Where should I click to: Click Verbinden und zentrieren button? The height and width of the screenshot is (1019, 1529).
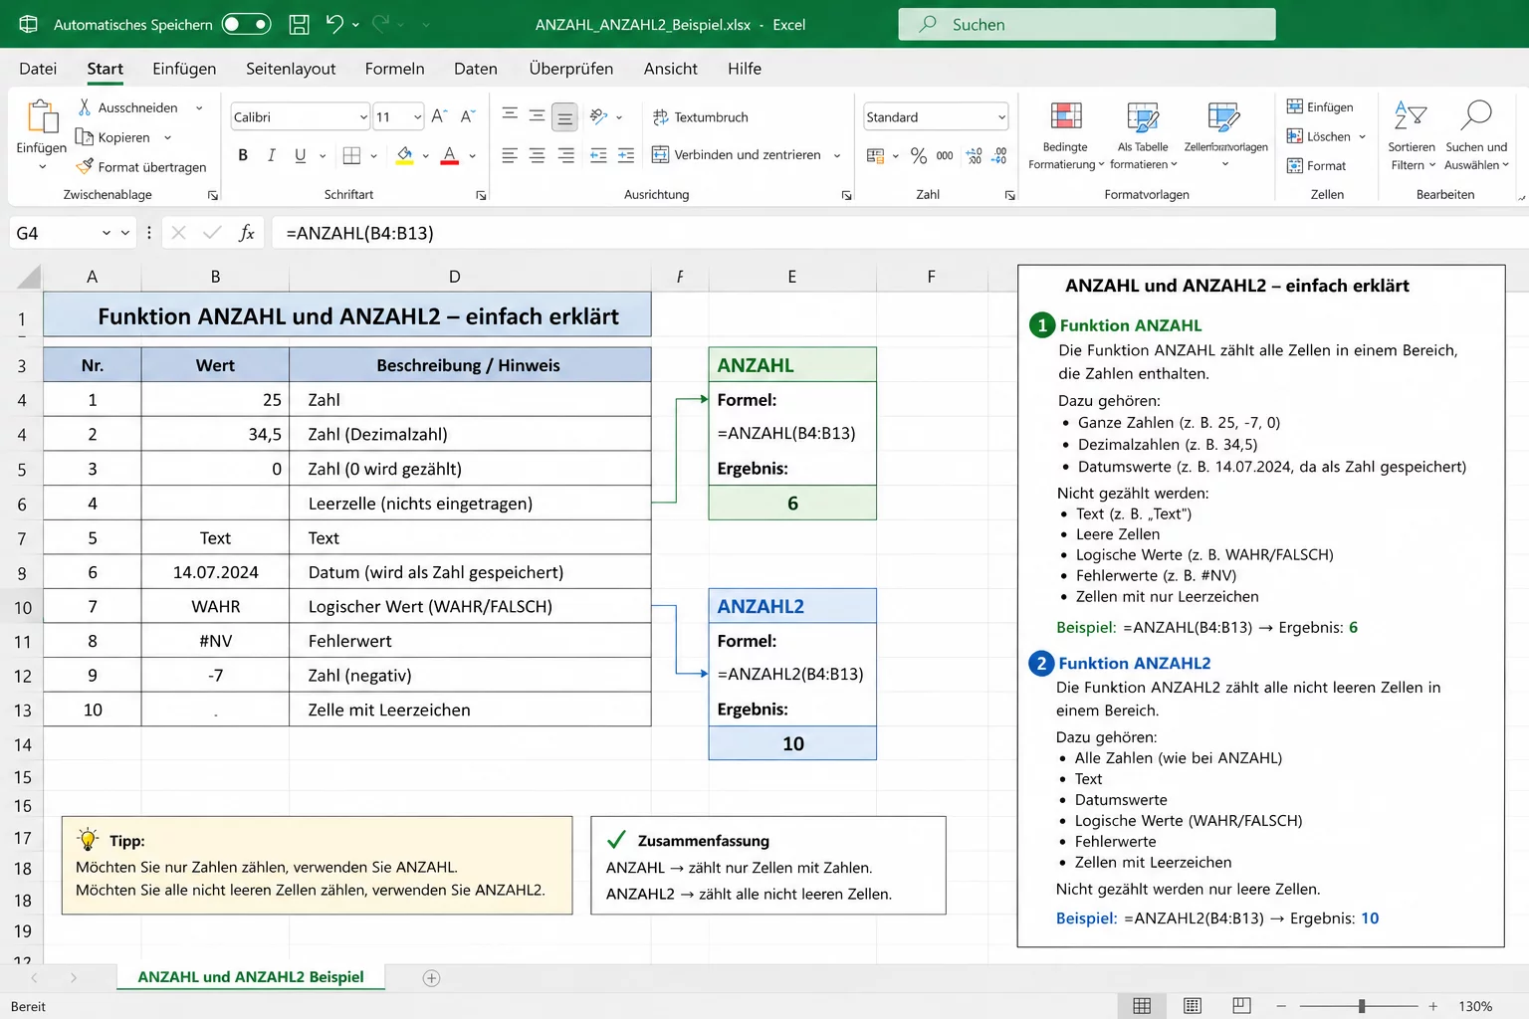(x=737, y=155)
